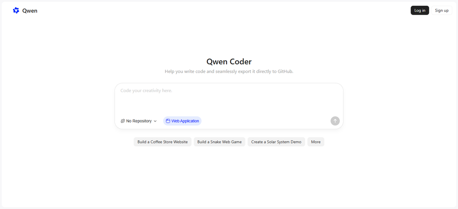Click the Qwen Coder heading text
Viewport: 458px width, 209px height.
(229, 62)
